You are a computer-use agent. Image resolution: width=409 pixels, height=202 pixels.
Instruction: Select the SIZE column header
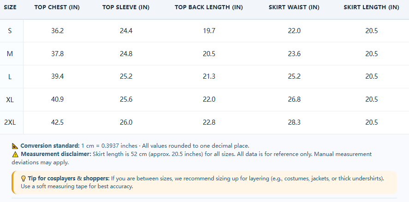[10, 7]
